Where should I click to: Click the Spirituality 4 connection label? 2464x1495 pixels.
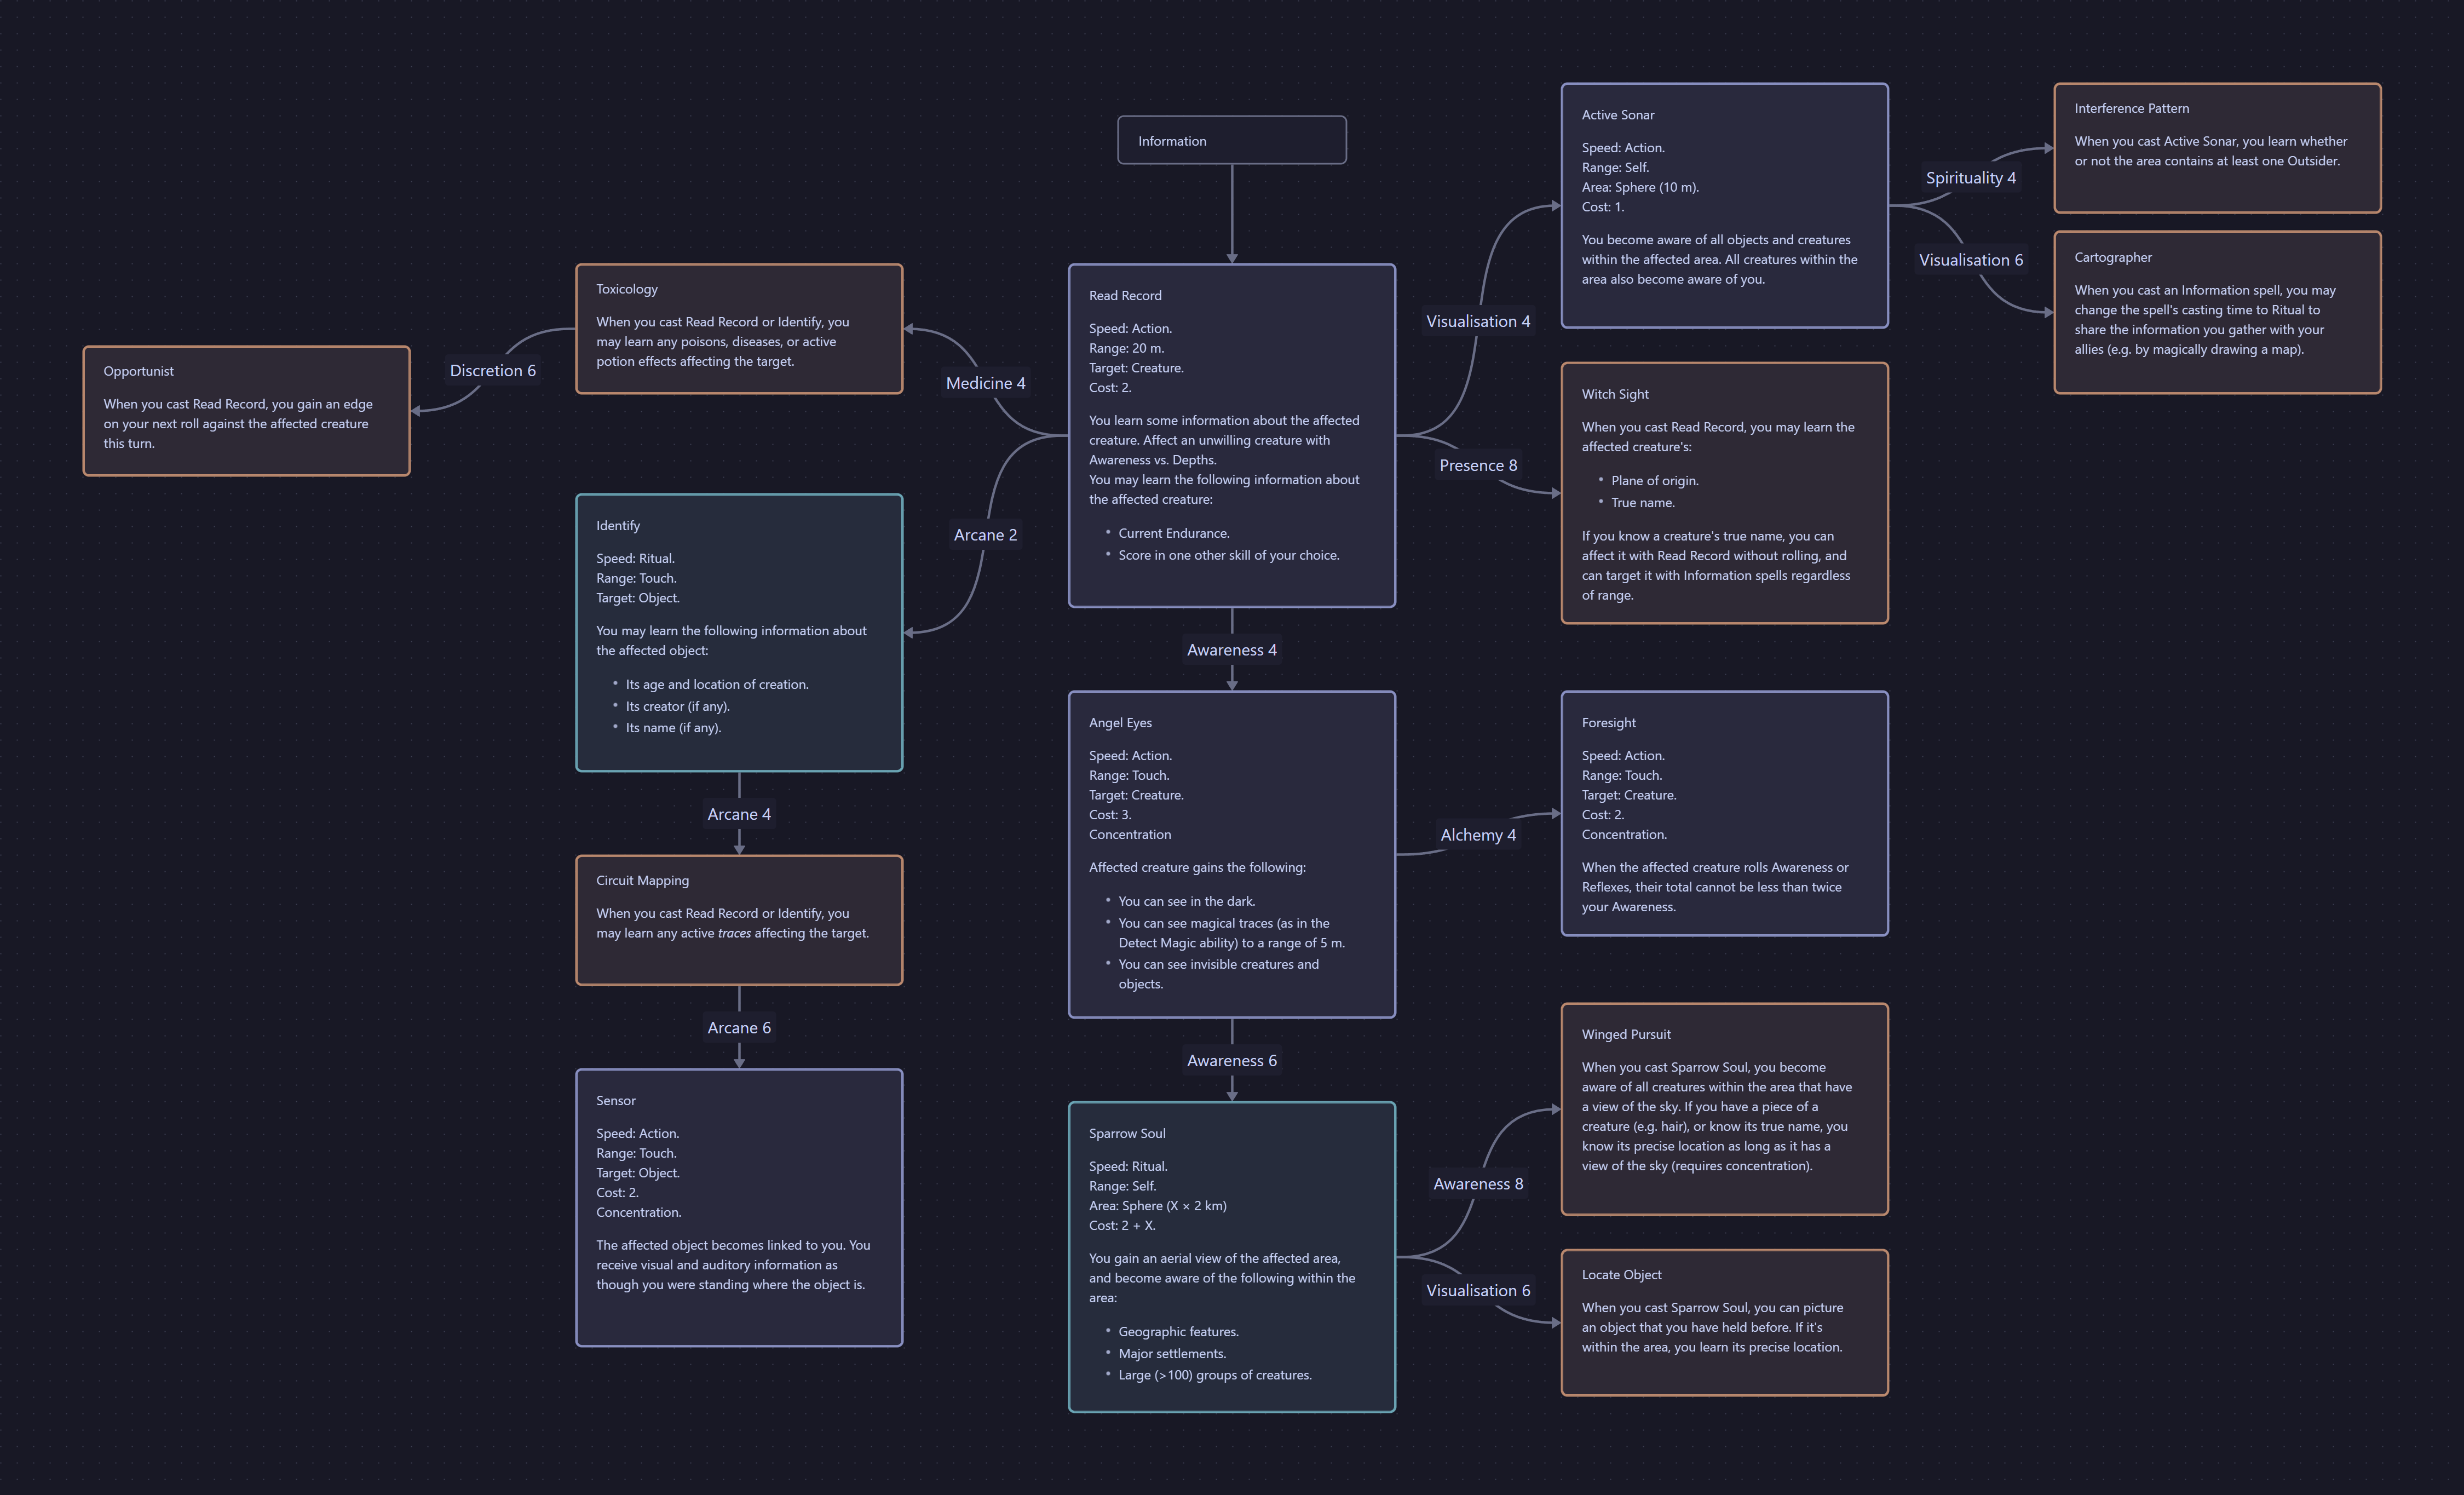tap(1971, 177)
